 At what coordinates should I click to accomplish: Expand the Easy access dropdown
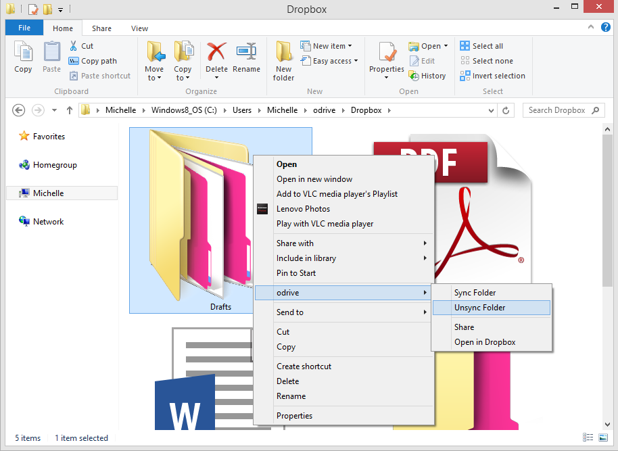pos(356,61)
